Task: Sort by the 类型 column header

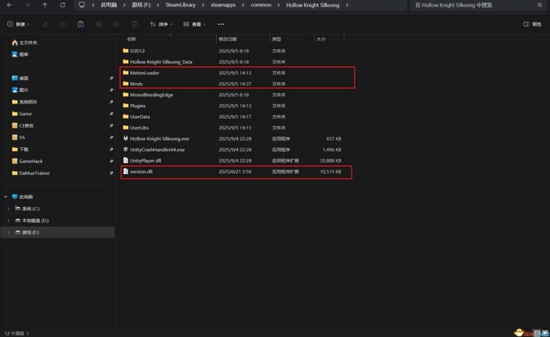Action: pyautogui.click(x=277, y=39)
